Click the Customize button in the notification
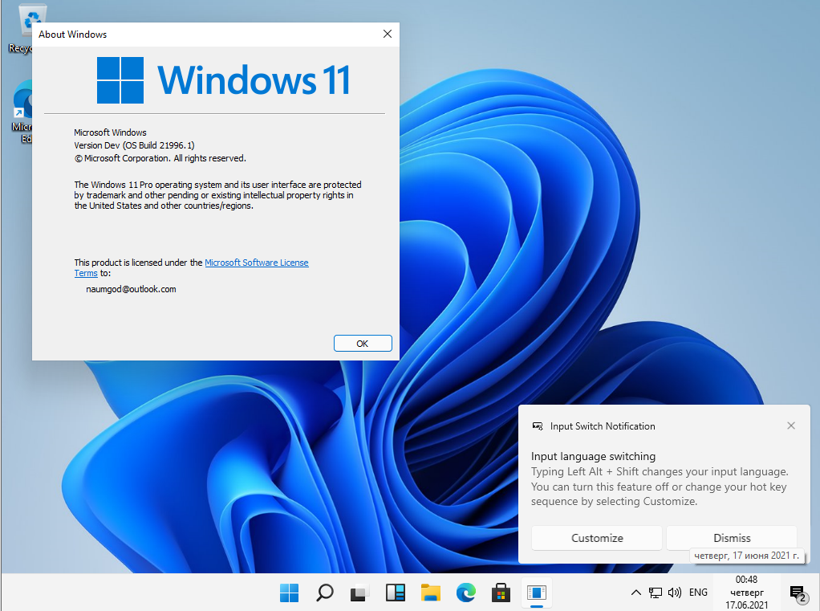This screenshot has height=611, width=820. [597, 538]
